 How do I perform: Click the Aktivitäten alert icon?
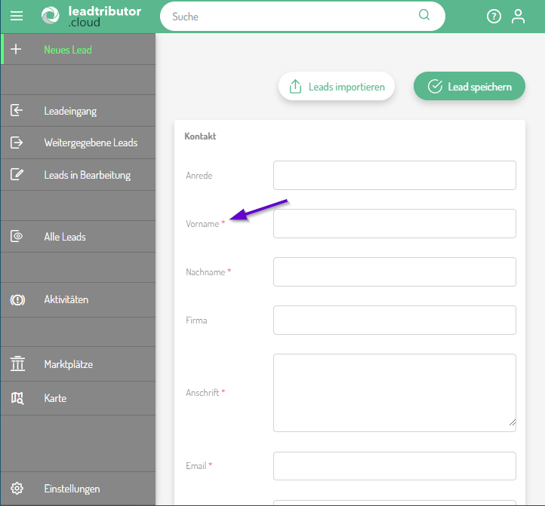click(17, 299)
